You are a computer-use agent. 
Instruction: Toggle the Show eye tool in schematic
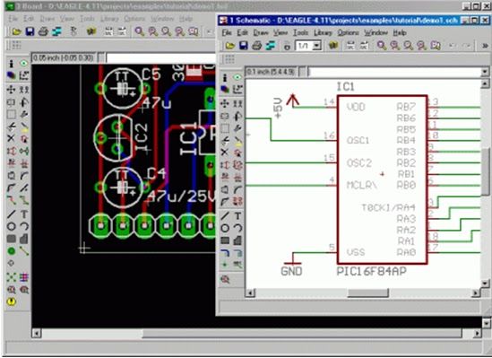point(237,77)
